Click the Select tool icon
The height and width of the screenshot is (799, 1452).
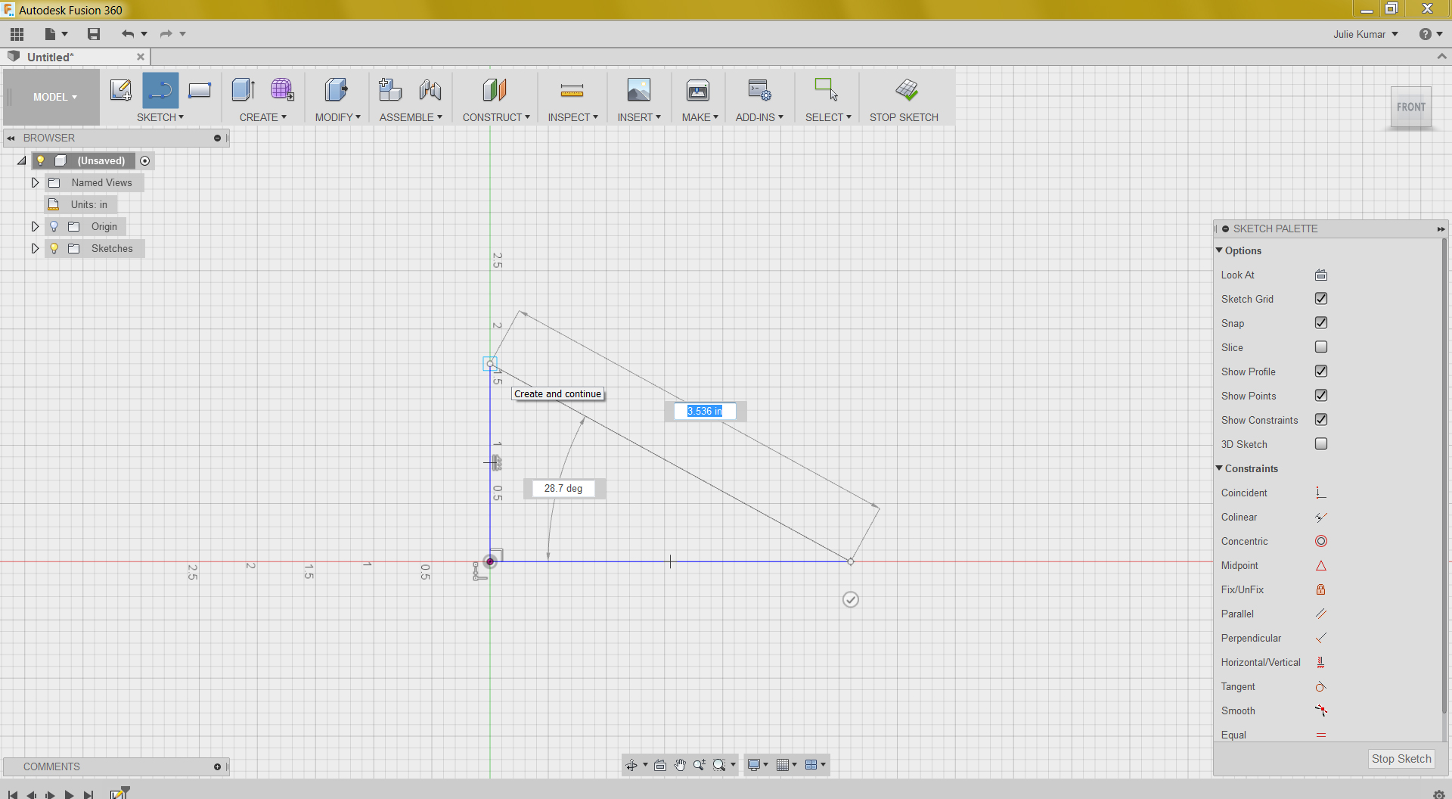click(826, 89)
